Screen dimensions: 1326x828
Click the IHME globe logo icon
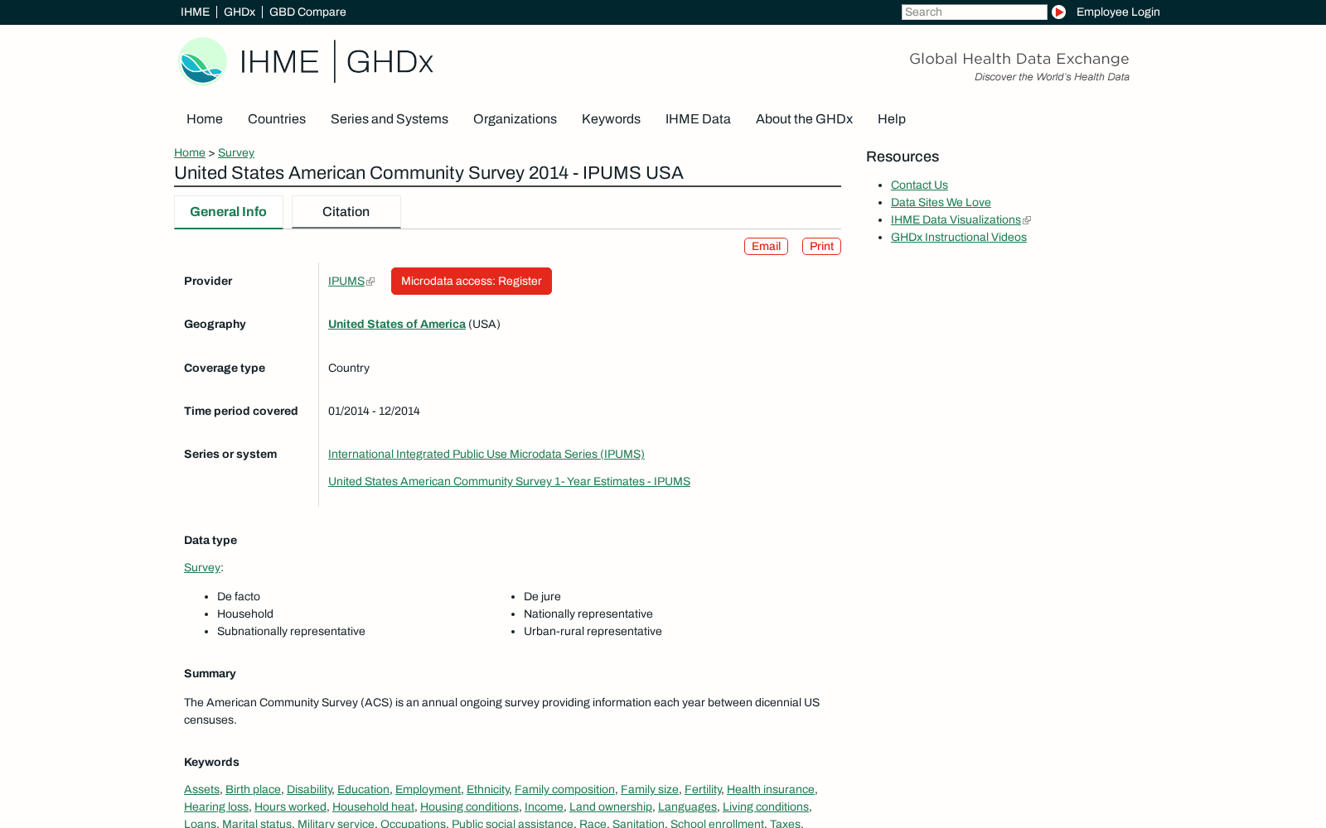tap(202, 61)
